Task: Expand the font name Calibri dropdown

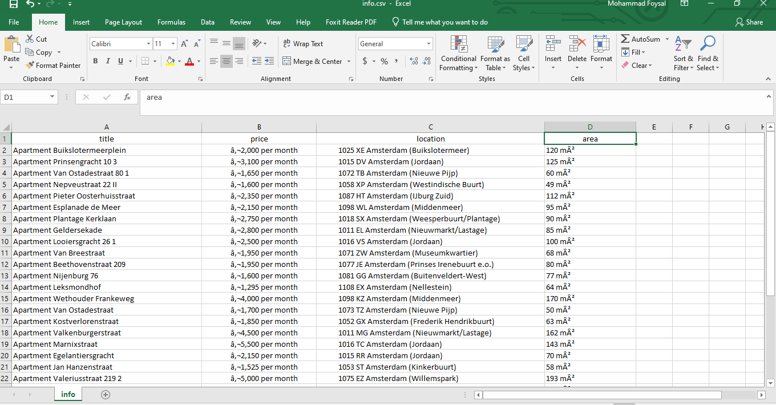Action: [148, 44]
